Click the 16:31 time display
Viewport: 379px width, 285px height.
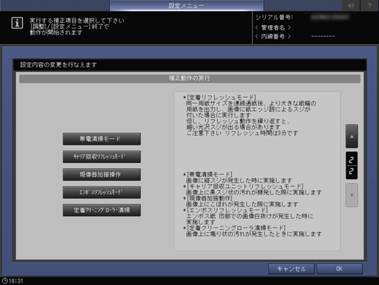[x=16, y=281]
